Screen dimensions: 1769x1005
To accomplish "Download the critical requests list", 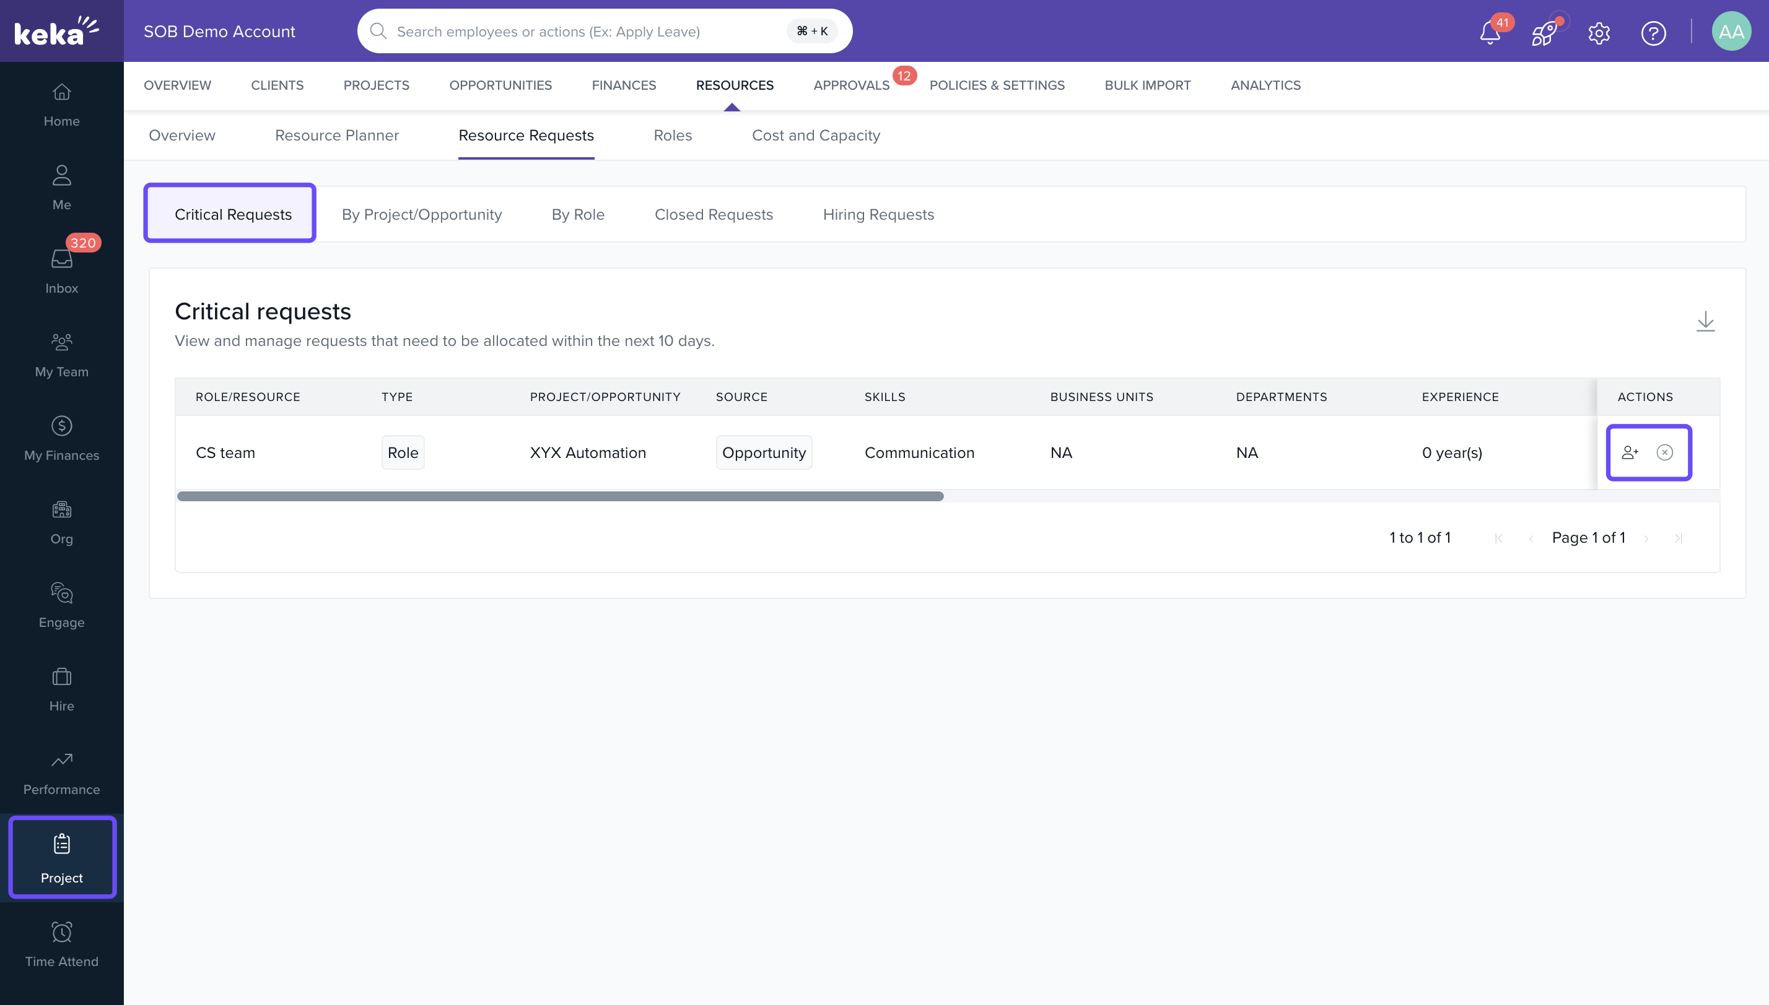I will 1705,321.
